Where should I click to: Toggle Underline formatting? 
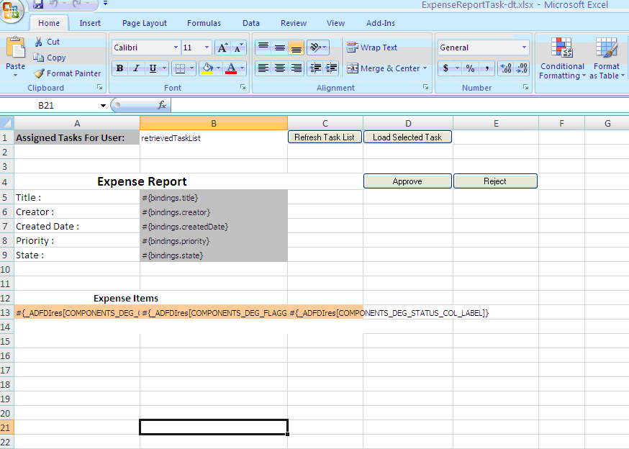(x=153, y=68)
